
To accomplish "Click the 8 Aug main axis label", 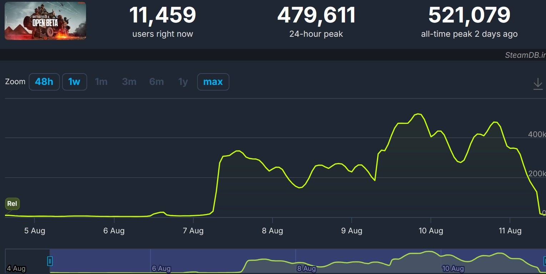I will [x=272, y=231].
